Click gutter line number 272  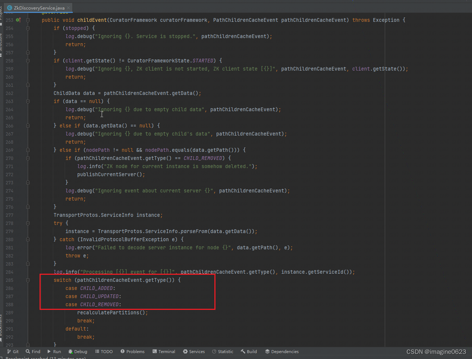(9, 174)
